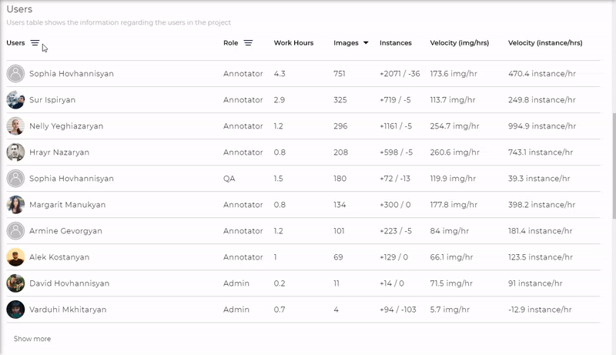Screen dimensions: 616x355
Task: Click the Show more link
Action: coord(32,339)
